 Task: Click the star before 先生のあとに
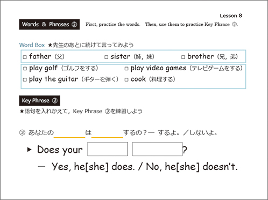click(x=50, y=45)
